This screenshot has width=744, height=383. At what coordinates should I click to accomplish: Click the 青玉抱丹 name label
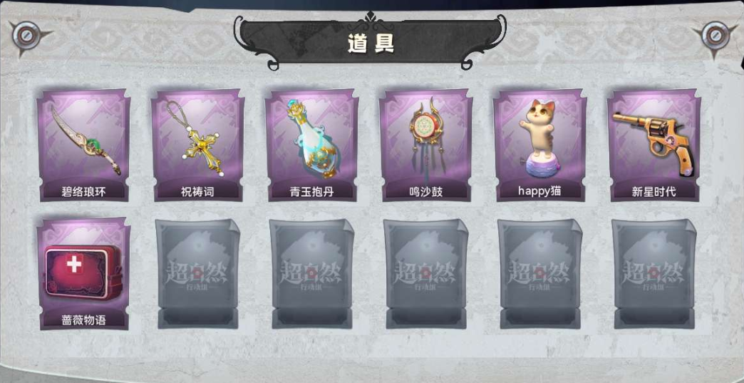311,192
